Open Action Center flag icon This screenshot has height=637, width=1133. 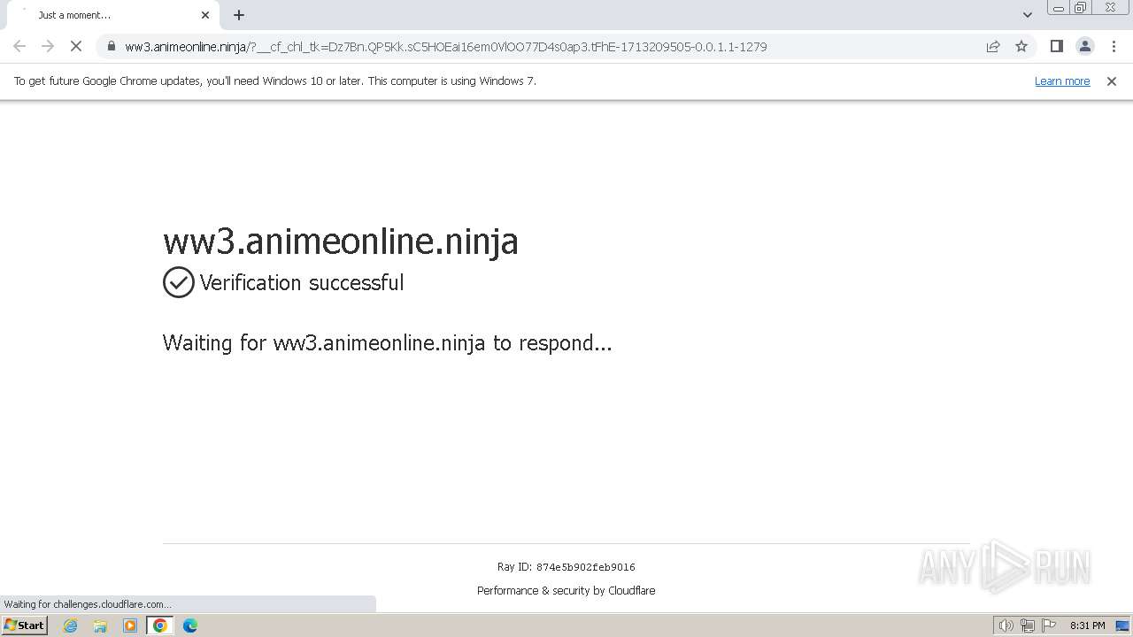1049,625
